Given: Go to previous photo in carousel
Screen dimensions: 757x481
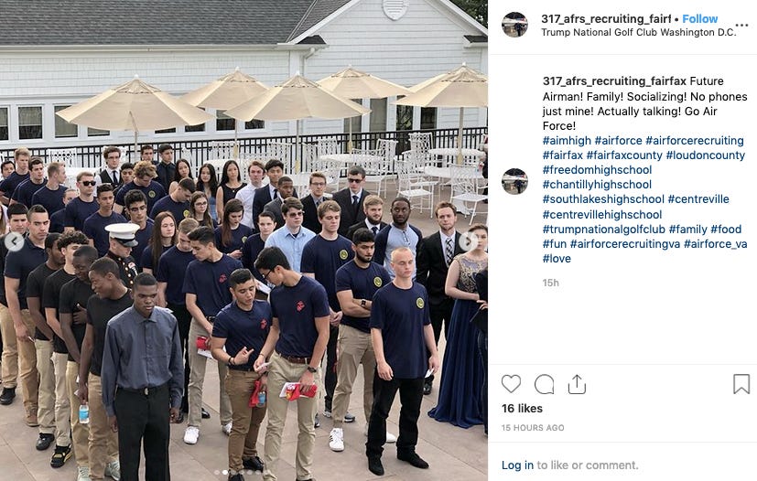Looking at the screenshot, I should (x=14, y=241).
